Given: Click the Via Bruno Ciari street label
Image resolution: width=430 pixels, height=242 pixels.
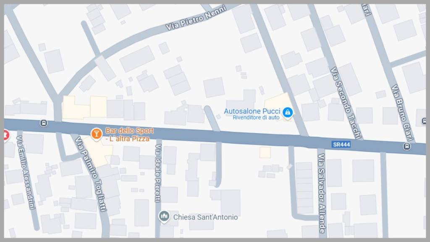Looking at the screenshot, I should click(403, 113).
